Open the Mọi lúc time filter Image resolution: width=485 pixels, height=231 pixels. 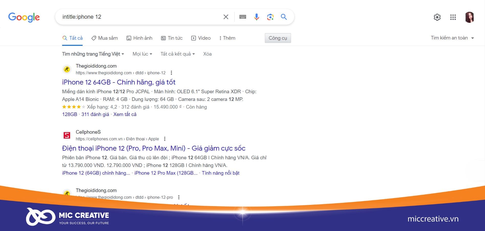[142, 54]
